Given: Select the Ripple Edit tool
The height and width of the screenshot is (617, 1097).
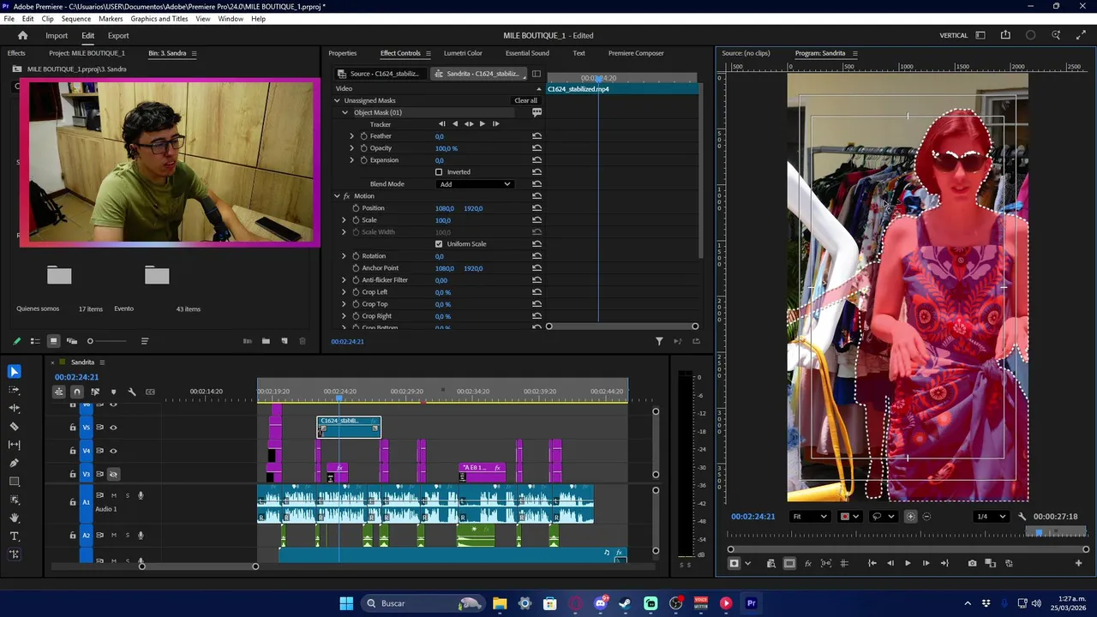Looking at the screenshot, I should click(14, 408).
